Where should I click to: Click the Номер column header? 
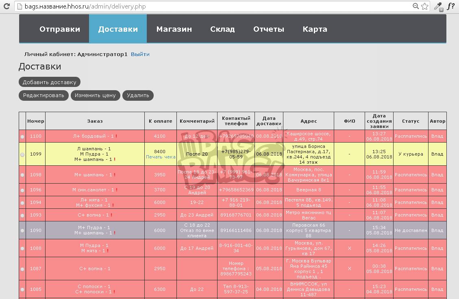click(x=36, y=121)
